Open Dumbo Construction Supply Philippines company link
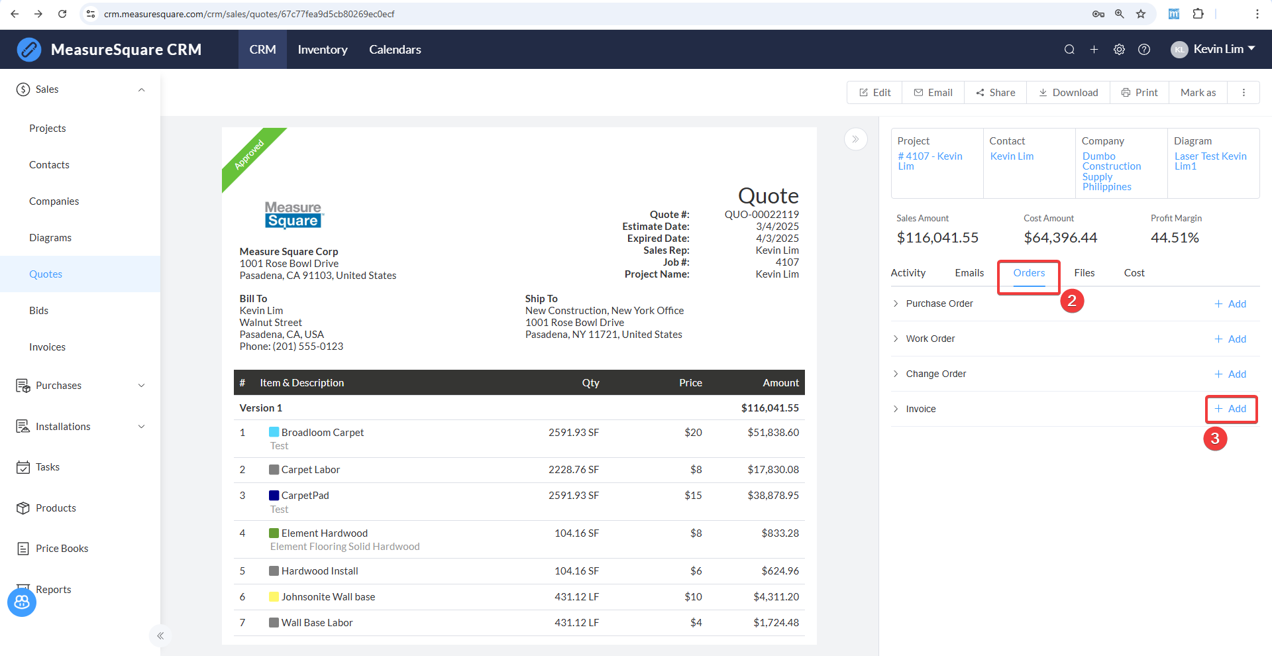Screen dimensions: 1272x656 pyautogui.click(x=1112, y=172)
